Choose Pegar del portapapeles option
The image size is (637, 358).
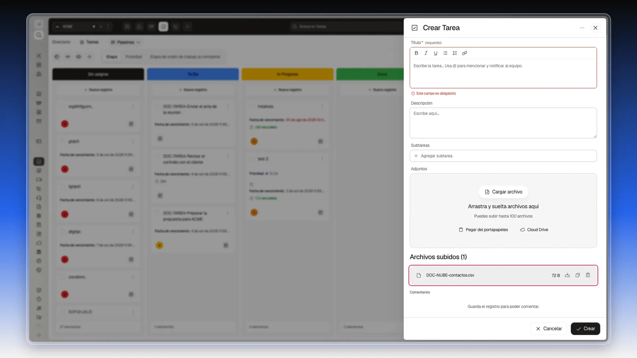pyautogui.click(x=483, y=230)
